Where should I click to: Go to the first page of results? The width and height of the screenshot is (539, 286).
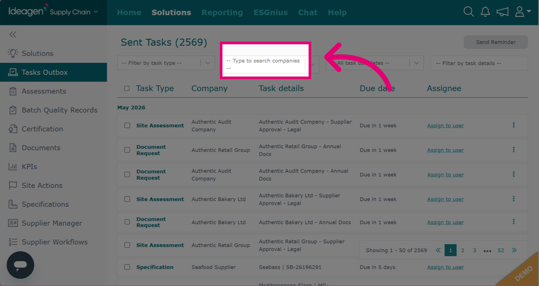pos(438,250)
